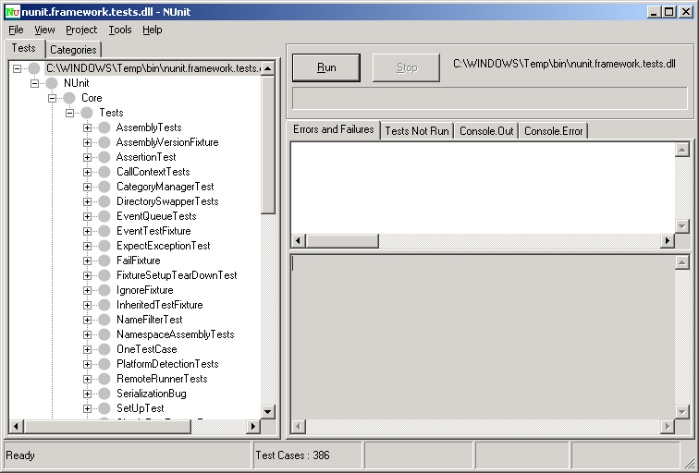Click the errors list scroll right arrow
The width and height of the screenshot is (699, 473).
[668, 241]
